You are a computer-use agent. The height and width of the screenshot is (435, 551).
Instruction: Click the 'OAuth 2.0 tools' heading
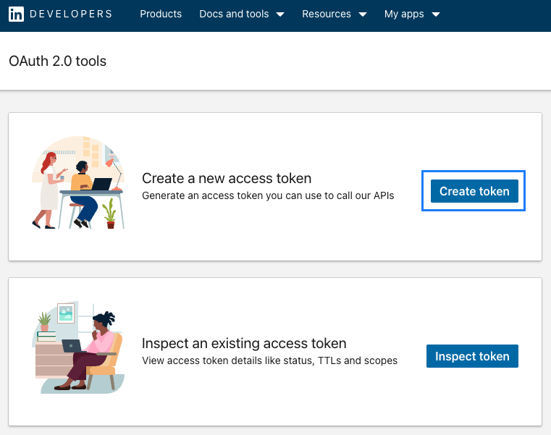point(58,61)
